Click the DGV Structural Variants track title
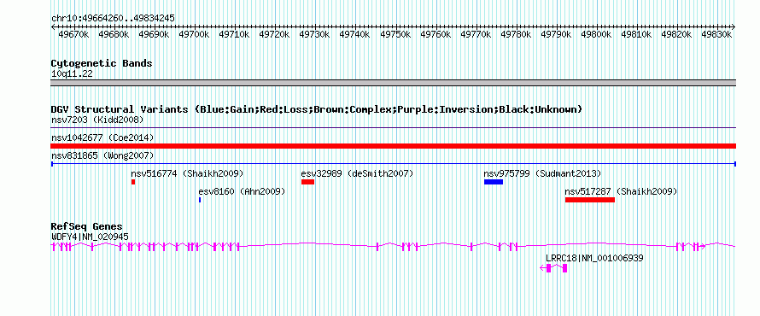 317,109
